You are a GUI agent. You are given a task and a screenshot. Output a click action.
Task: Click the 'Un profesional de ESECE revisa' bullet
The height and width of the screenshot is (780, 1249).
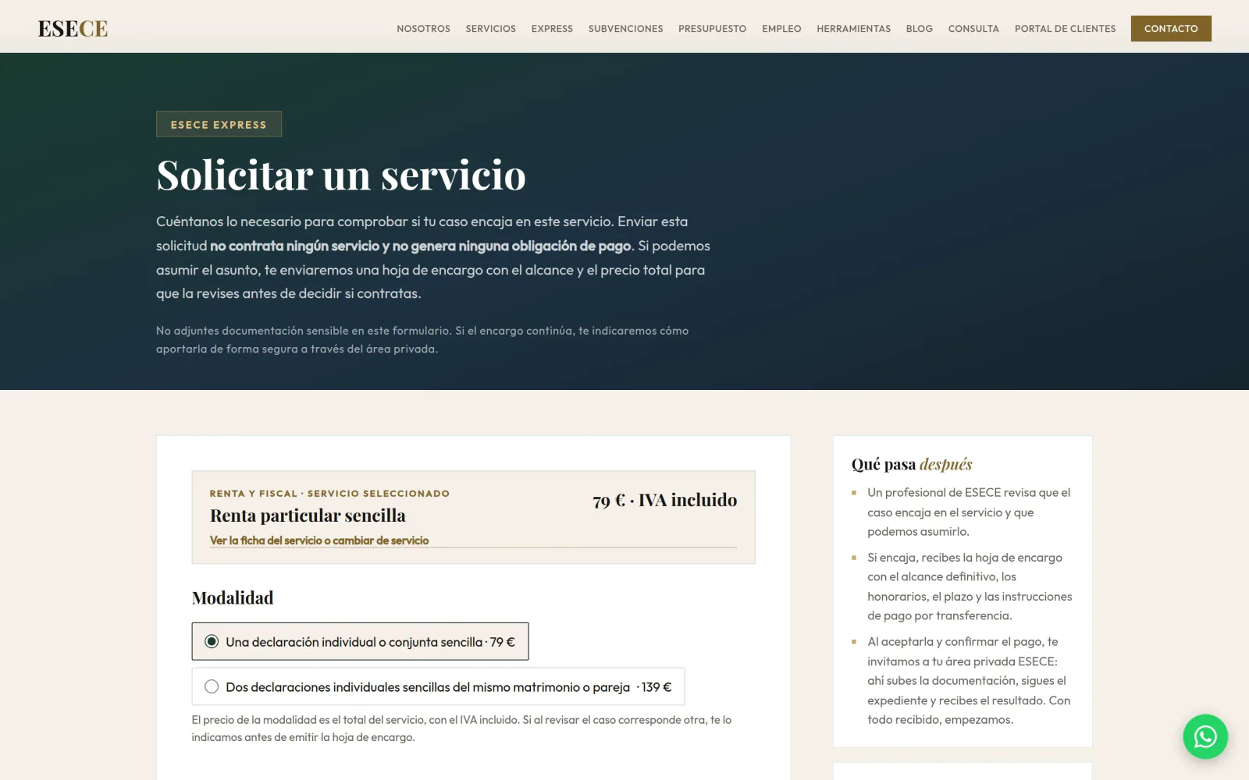pyautogui.click(x=969, y=512)
